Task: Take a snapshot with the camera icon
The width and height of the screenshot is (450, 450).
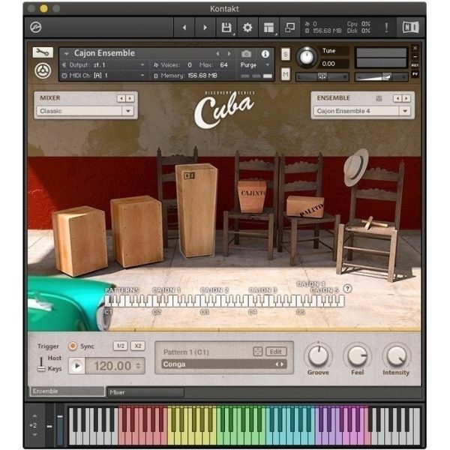Action: point(246,54)
